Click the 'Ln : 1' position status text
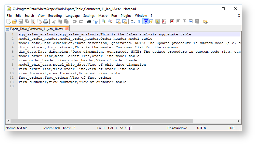 pos(101,128)
